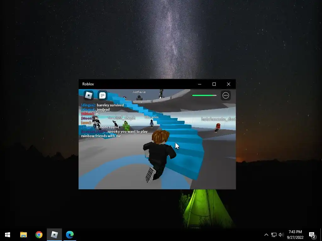Open File Explorer from taskbar
The image size is (322, 241).
(x=23, y=235)
